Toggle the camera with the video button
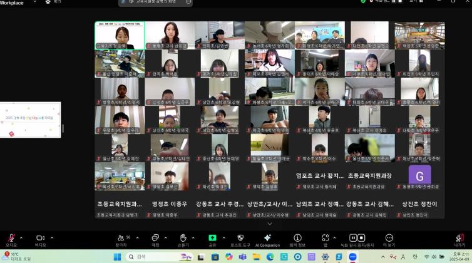The height and width of the screenshot is (263, 472). 40,239
